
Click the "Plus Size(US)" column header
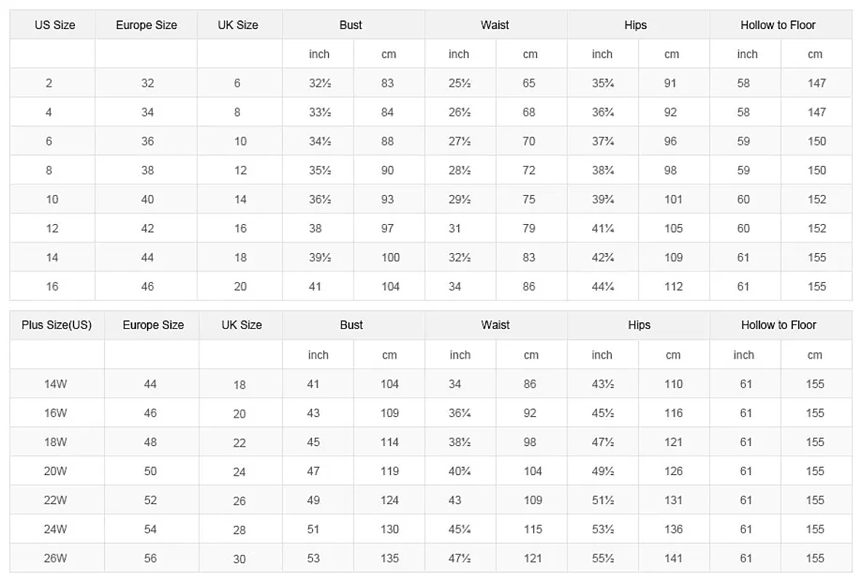57,325
